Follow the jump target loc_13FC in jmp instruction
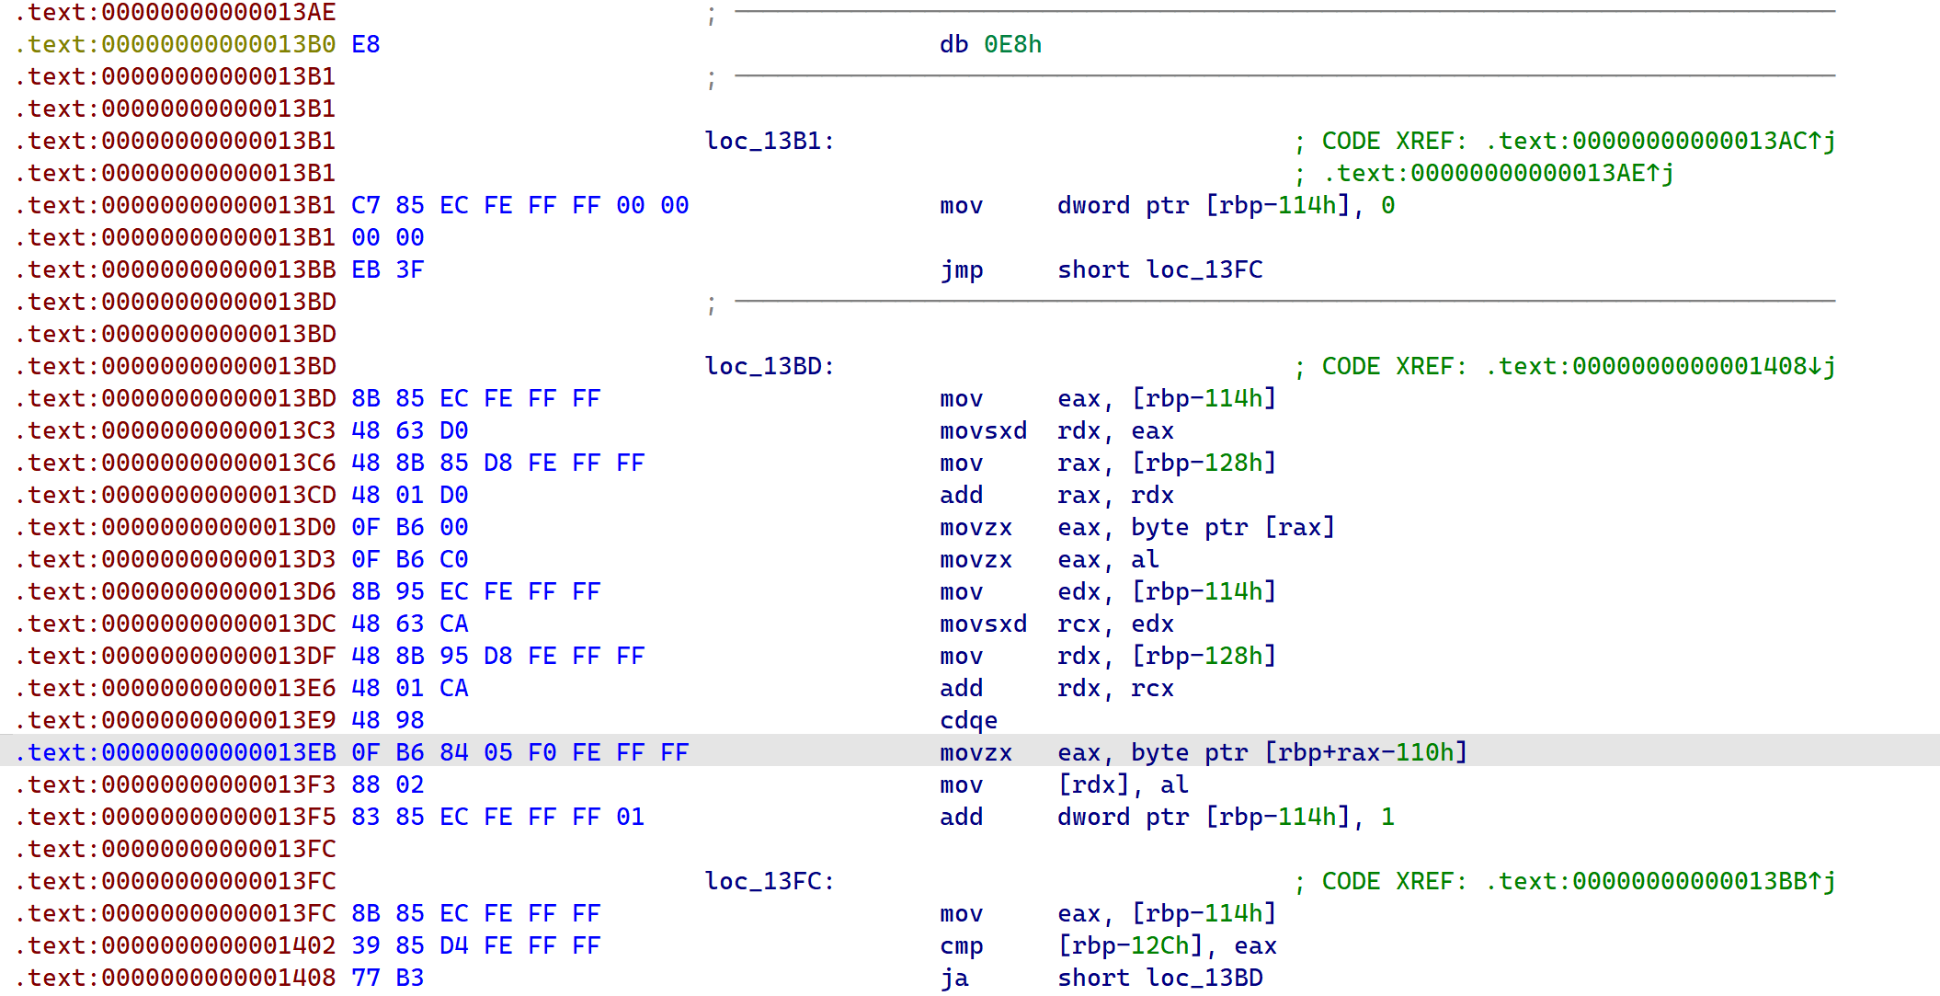Image resolution: width=1940 pixels, height=996 pixels. tap(1203, 269)
